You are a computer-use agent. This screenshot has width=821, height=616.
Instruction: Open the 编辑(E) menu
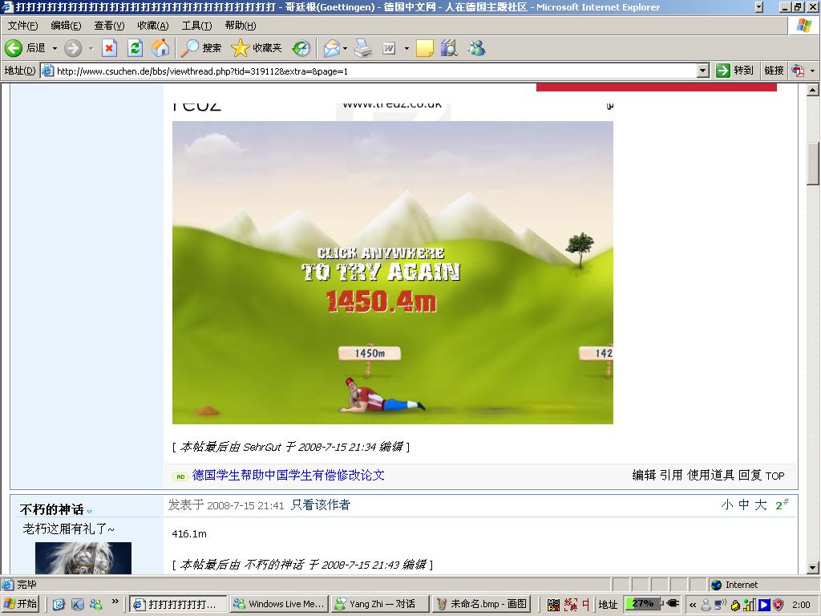[66, 26]
